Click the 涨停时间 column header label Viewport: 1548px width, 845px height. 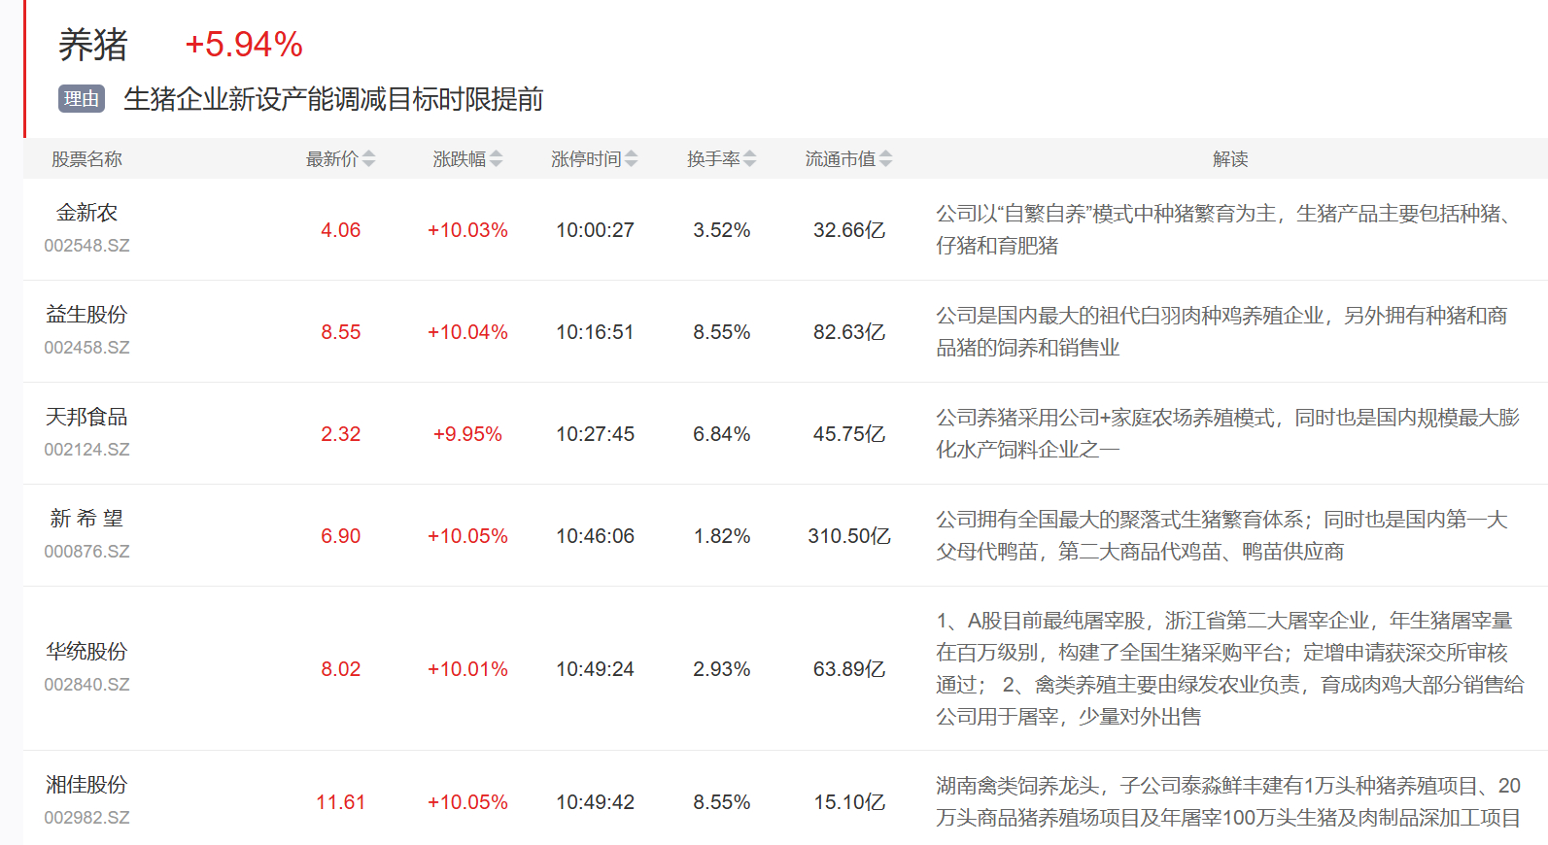[586, 159]
